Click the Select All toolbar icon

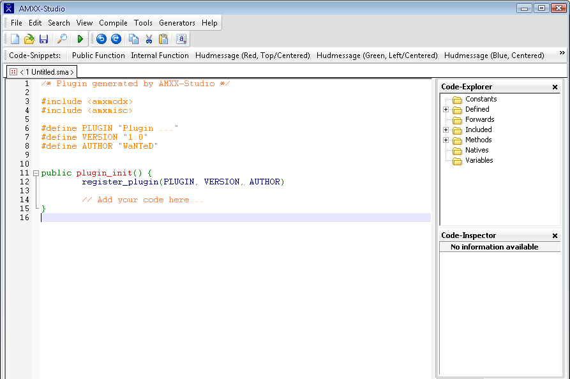(181, 39)
